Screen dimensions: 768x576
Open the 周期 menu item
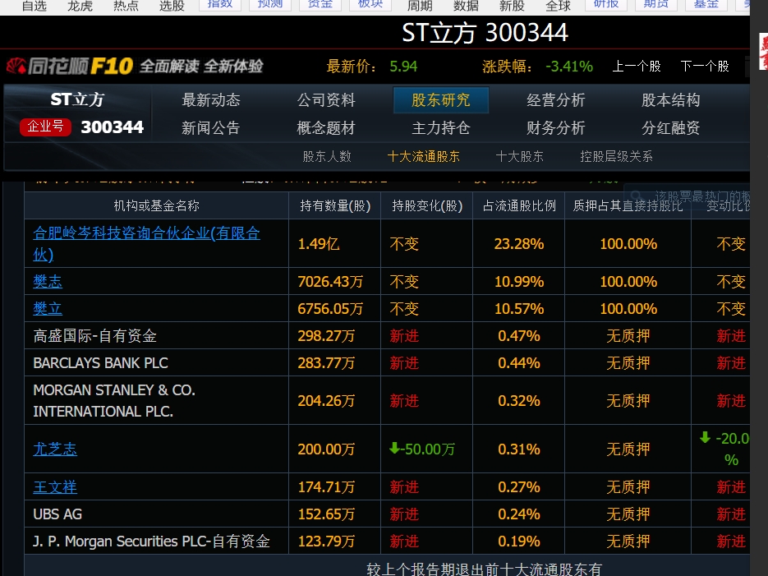coord(420,6)
